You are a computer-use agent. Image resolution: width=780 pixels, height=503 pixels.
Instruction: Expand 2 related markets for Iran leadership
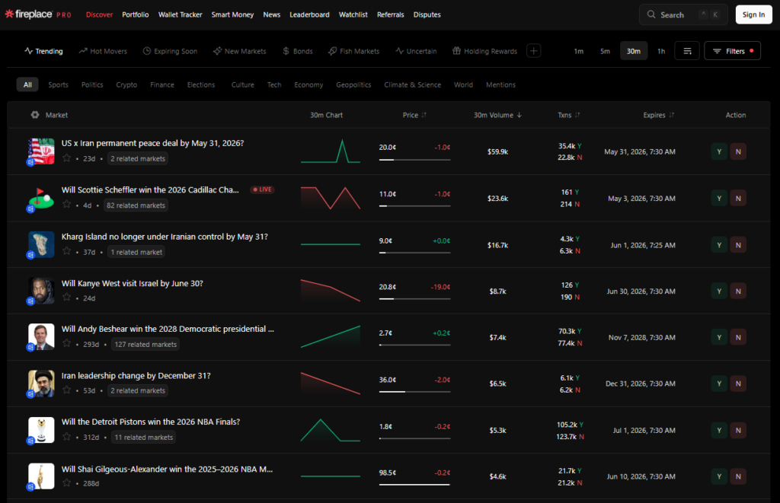138,390
